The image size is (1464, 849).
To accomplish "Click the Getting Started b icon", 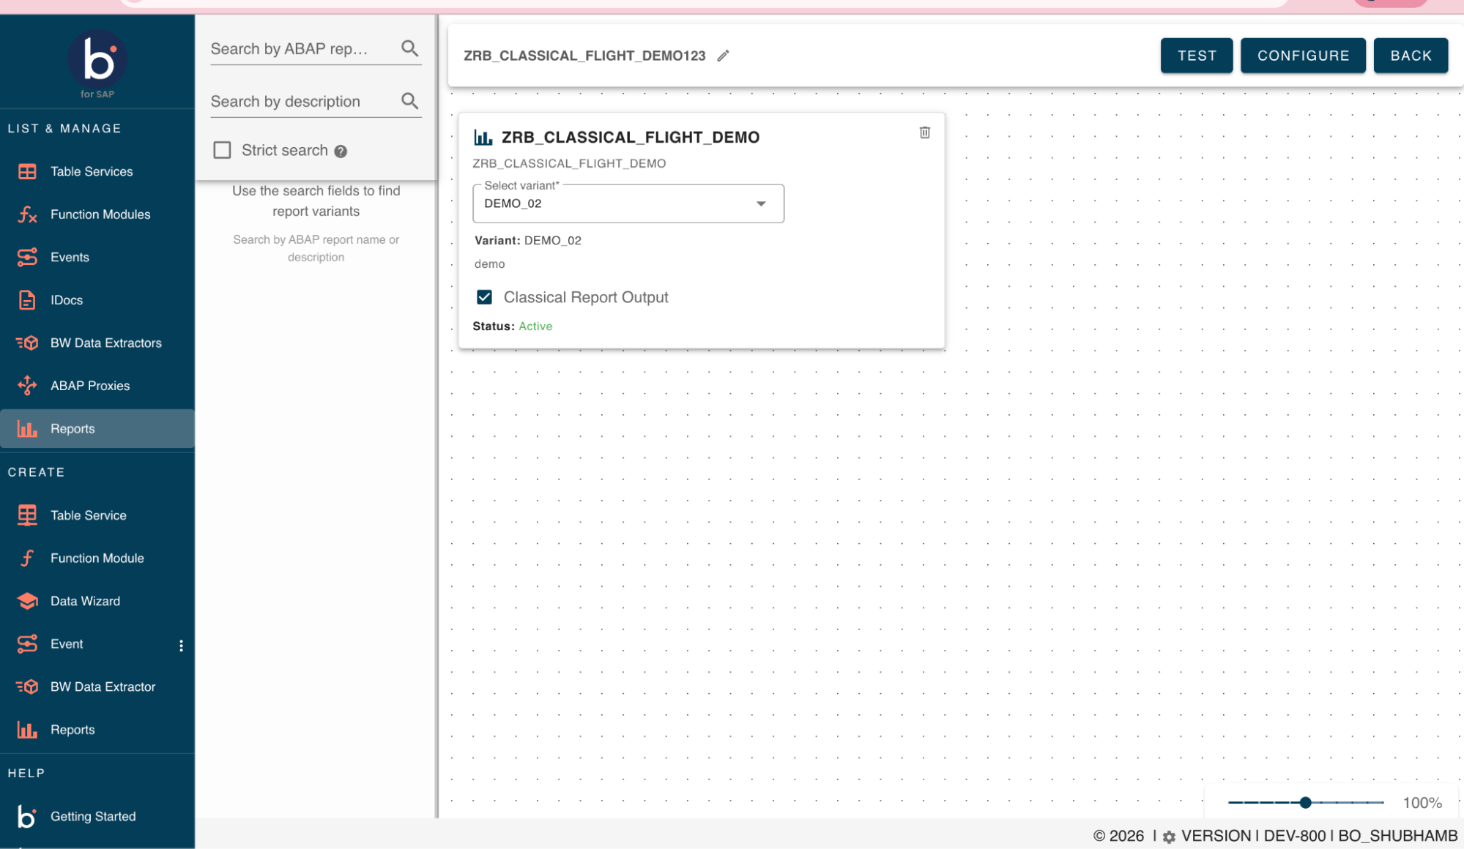I will [27, 816].
